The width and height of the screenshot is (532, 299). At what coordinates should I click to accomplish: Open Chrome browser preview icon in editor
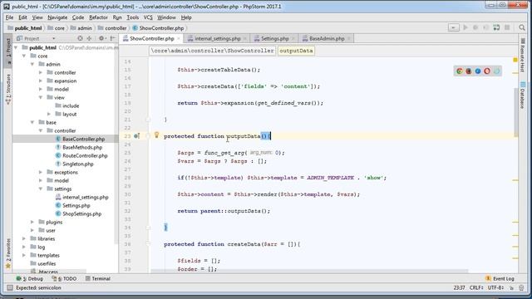click(460, 71)
